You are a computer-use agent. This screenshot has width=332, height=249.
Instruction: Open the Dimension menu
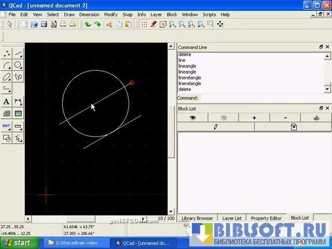pos(89,15)
